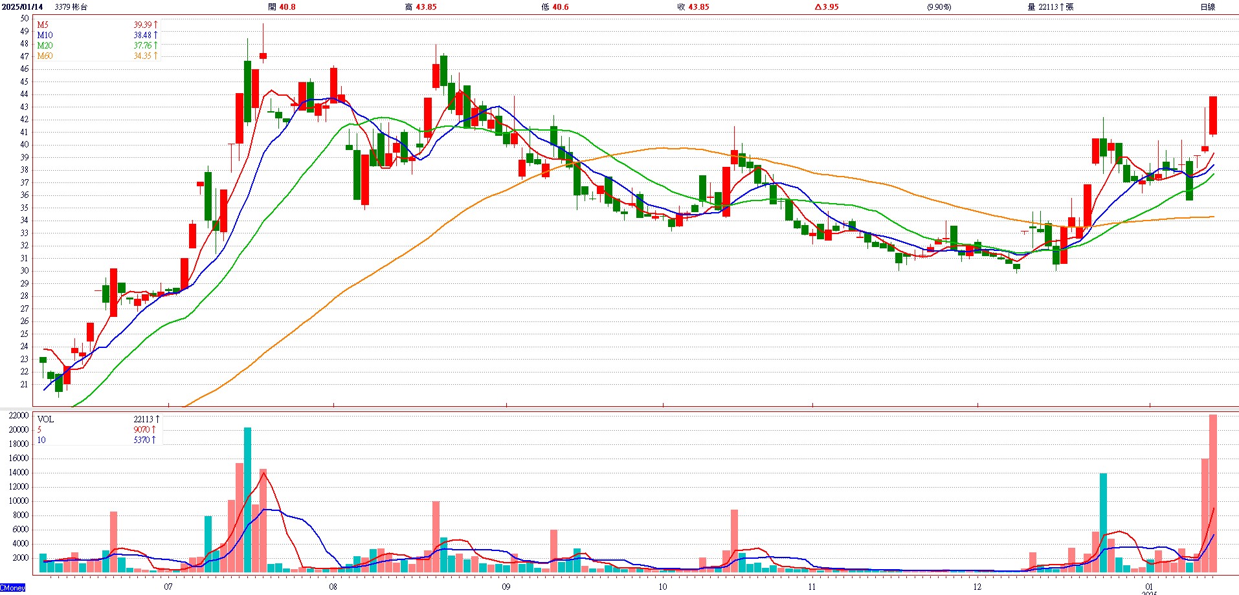The height and width of the screenshot is (595, 1239).
Task: Click the opening price 40.8 in header
Action: 287,7
